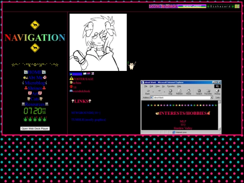Click the bisexual pride flag icon
The width and height of the screenshot is (244, 183).
(x=89, y=74)
